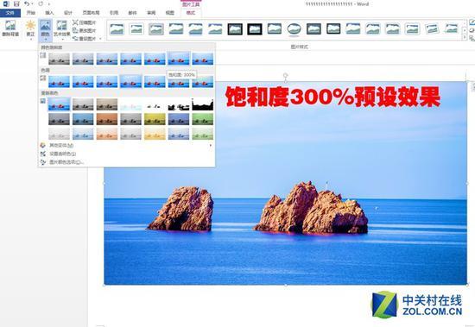
Task: Switch to the 审阅 (Review) ribbon tab
Action: point(151,13)
